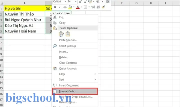Toggle Bold in the mini toolbar

(x=55, y=7)
